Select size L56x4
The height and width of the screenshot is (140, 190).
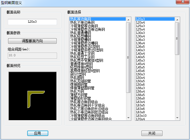click(x=155, y=92)
